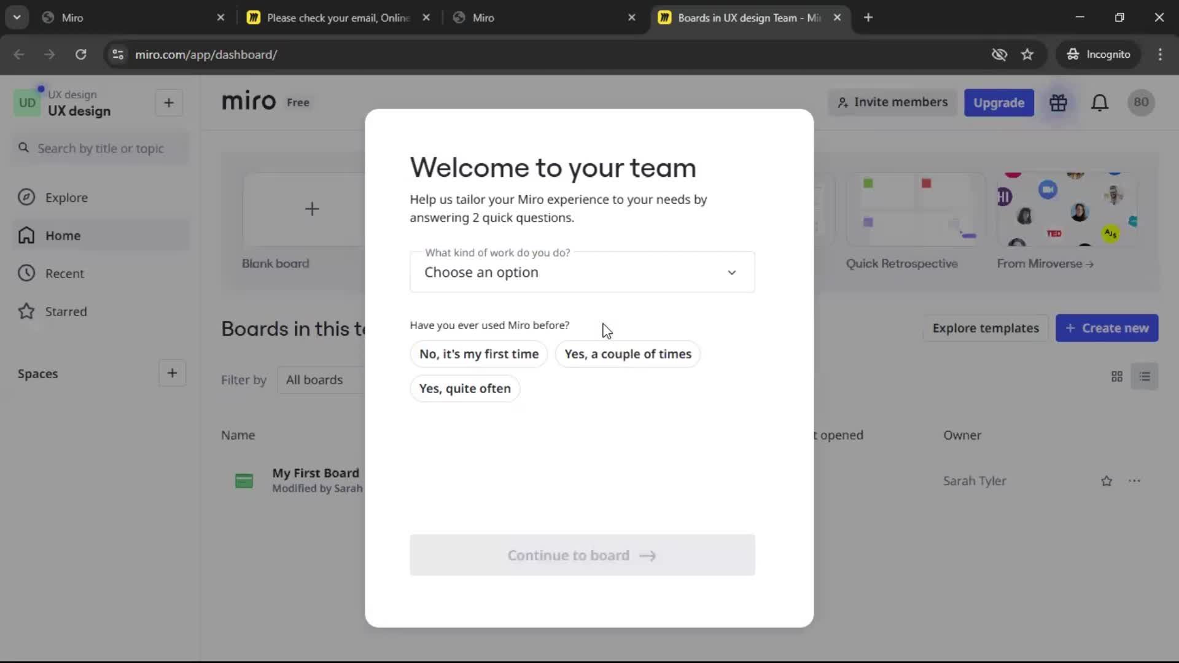Switch to list view of boards
The height and width of the screenshot is (663, 1179).
[1145, 376]
